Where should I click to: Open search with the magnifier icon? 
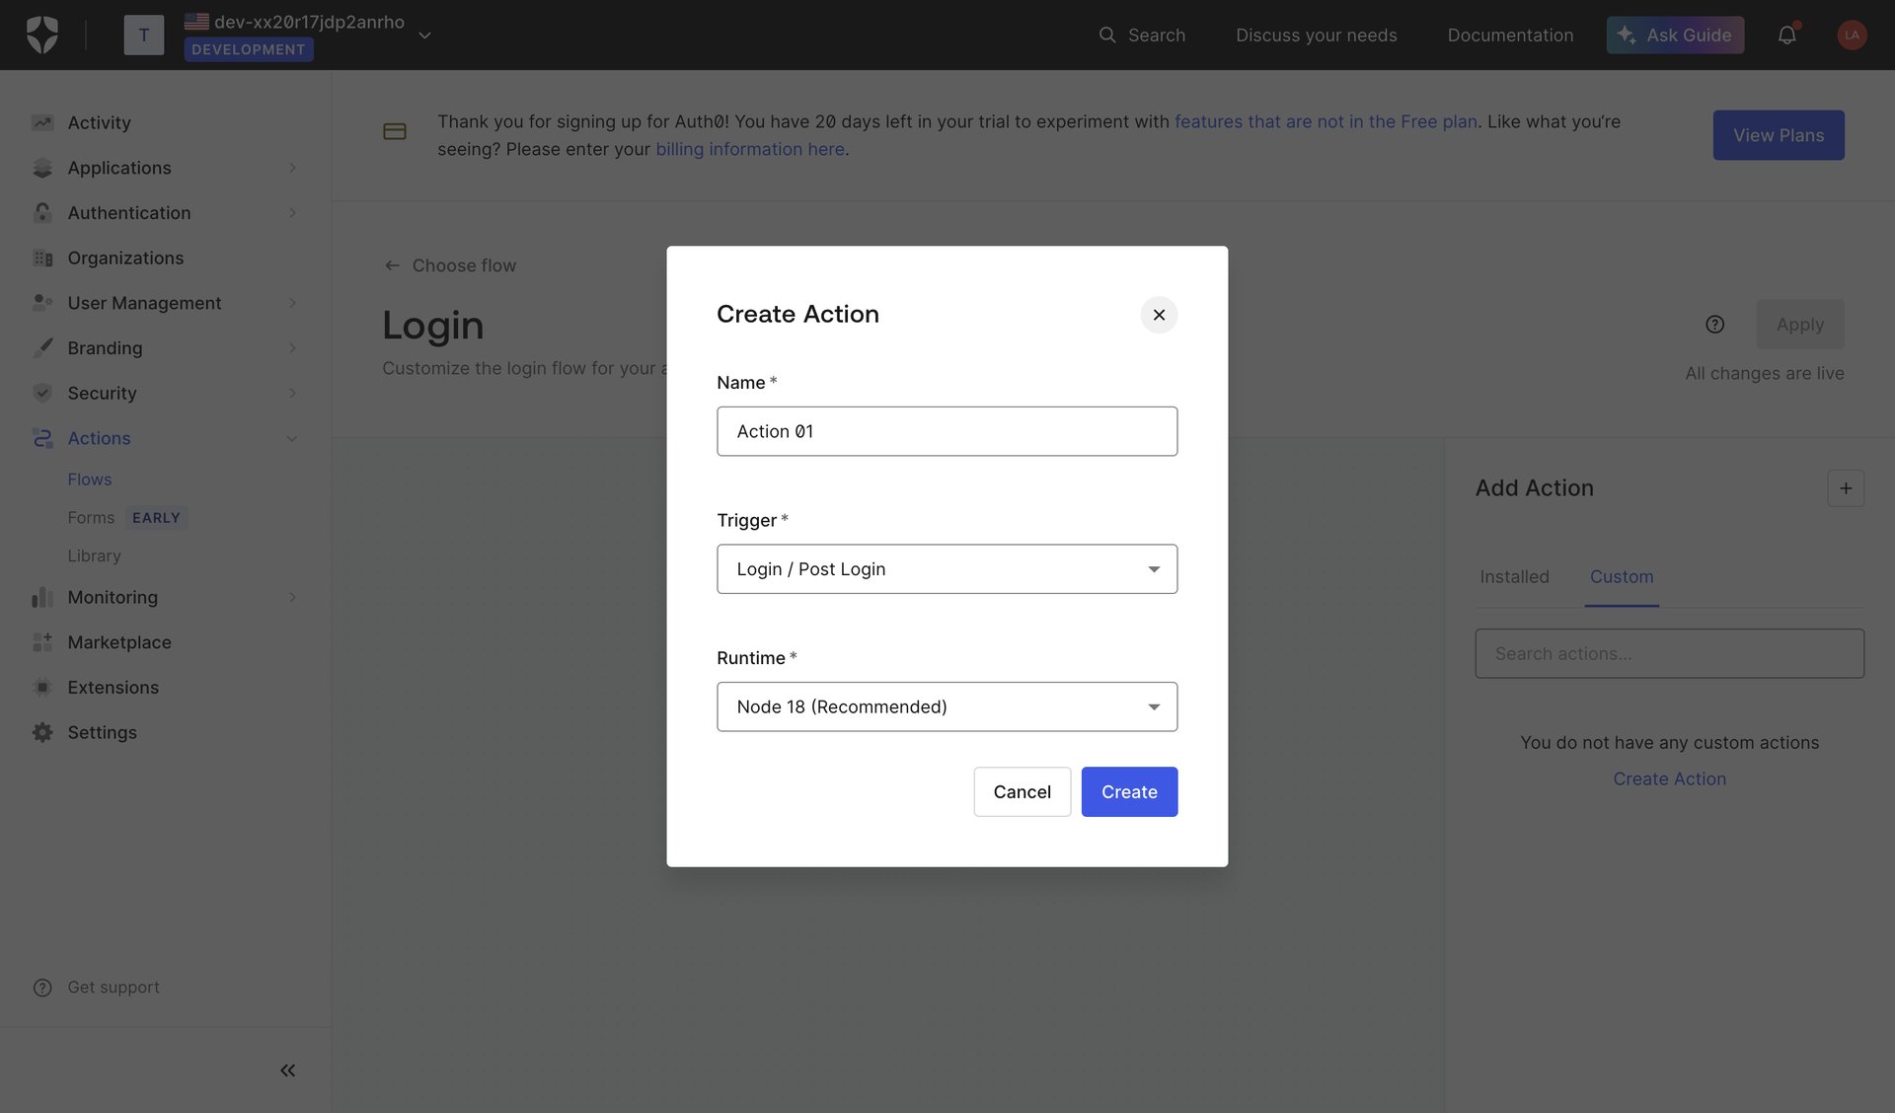coord(1107,35)
